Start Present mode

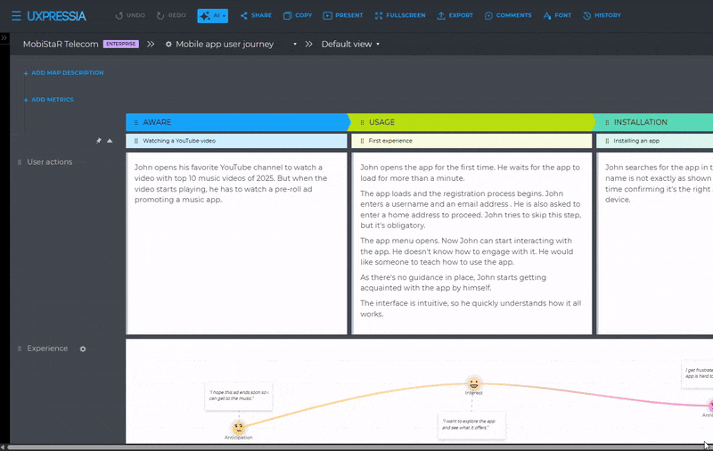click(x=343, y=15)
